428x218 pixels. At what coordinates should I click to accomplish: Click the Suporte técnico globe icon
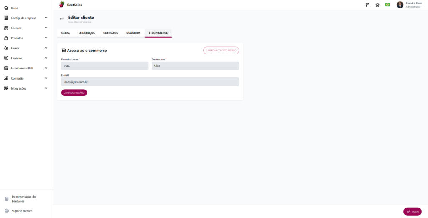point(7,211)
